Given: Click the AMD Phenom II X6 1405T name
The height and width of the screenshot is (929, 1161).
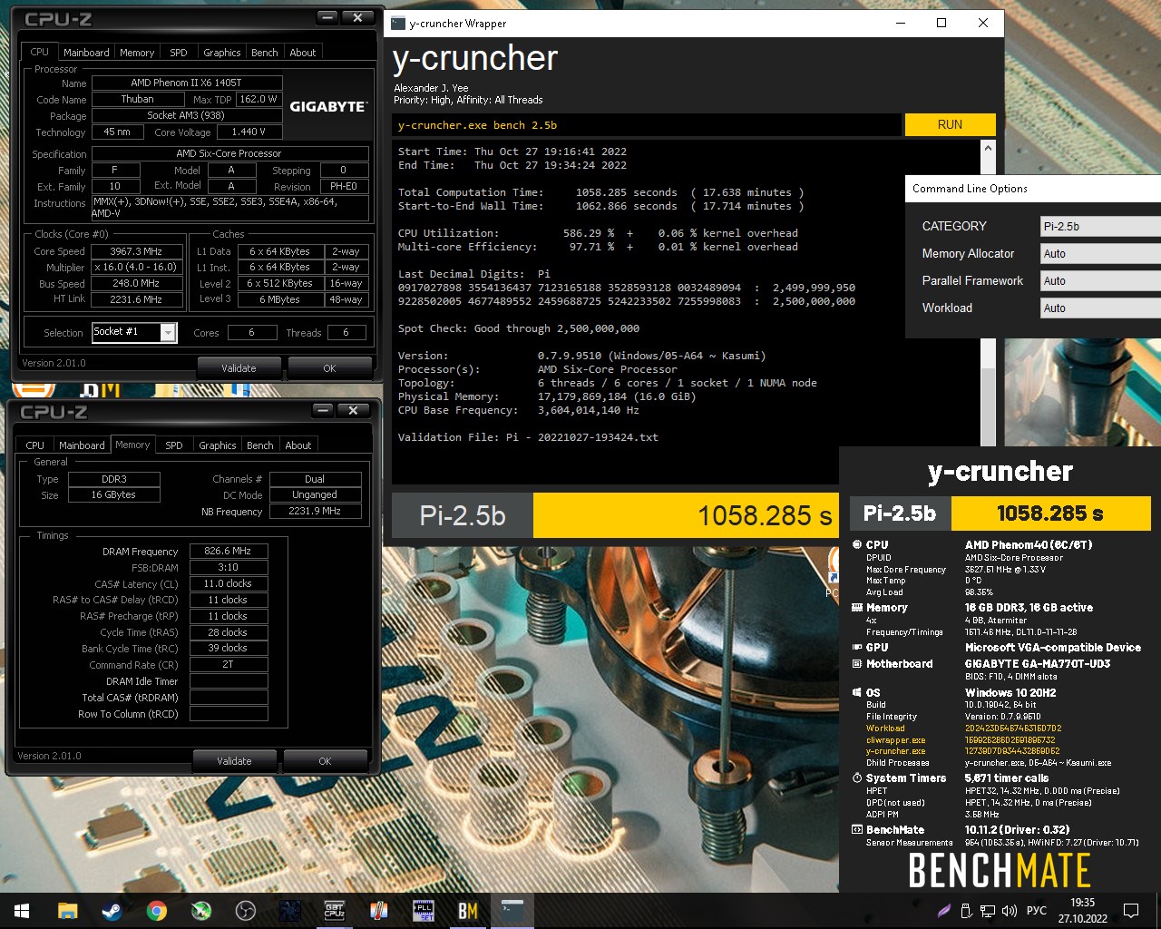Looking at the screenshot, I should point(186,83).
